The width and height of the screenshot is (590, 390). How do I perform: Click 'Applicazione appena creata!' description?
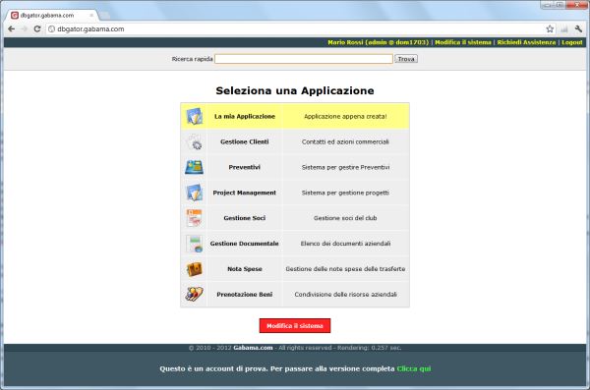pyautogui.click(x=345, y=116)
